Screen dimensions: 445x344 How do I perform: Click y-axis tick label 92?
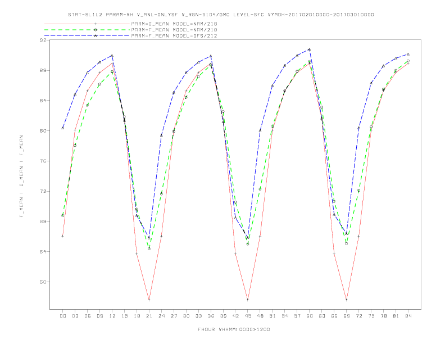pos(43,40)
